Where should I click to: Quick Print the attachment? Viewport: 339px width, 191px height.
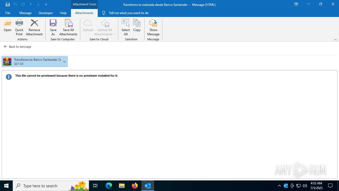coord(19,27)
